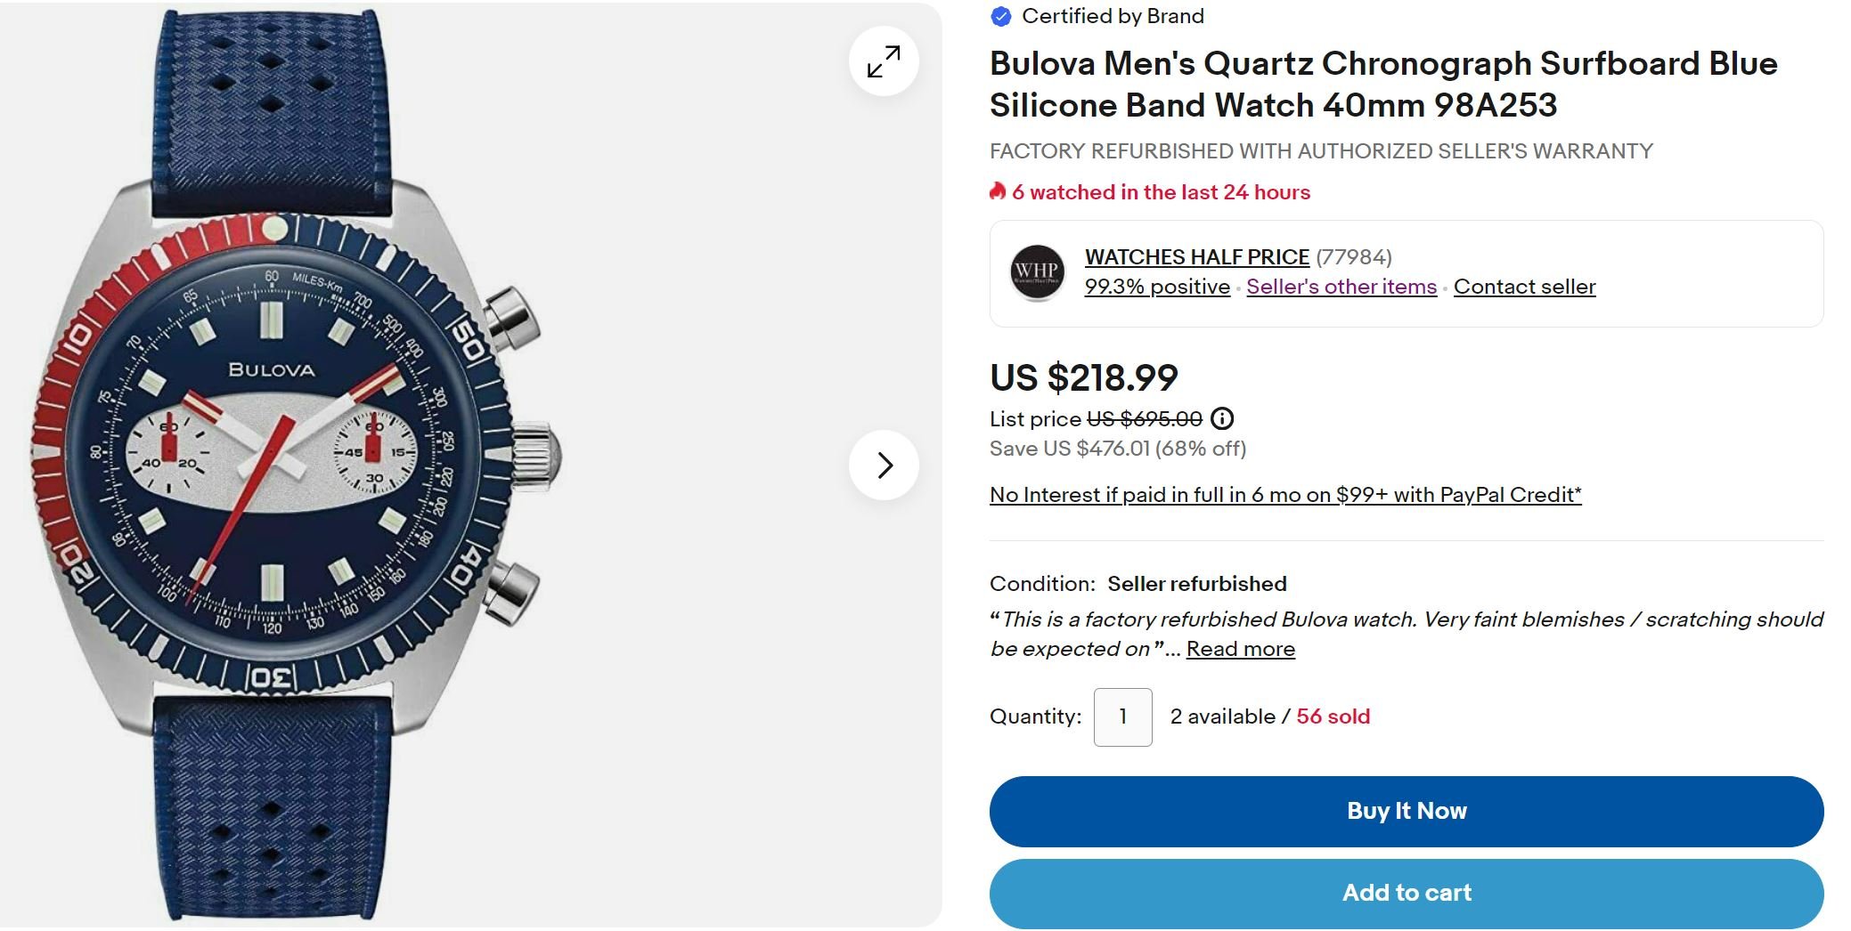Click the seller feedback score 77984

pos(1353,257)
